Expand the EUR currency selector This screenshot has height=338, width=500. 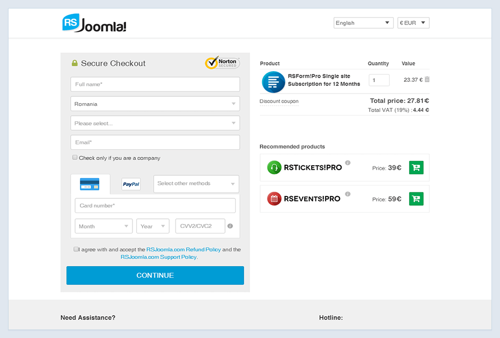[x=413, y=23]
